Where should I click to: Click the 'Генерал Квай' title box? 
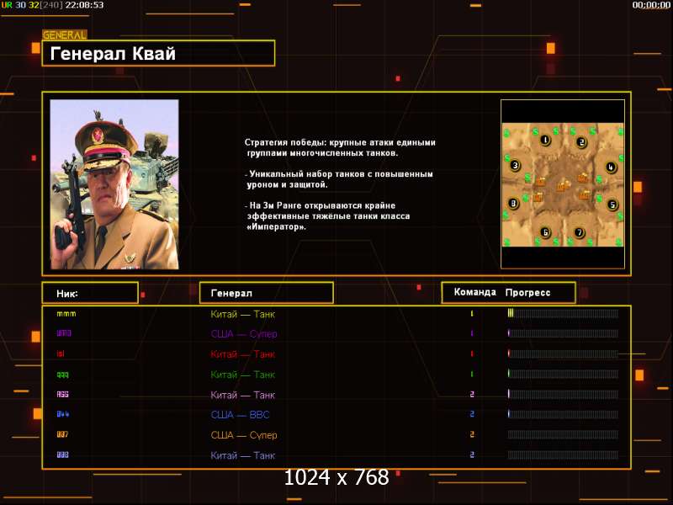[158, 53]
